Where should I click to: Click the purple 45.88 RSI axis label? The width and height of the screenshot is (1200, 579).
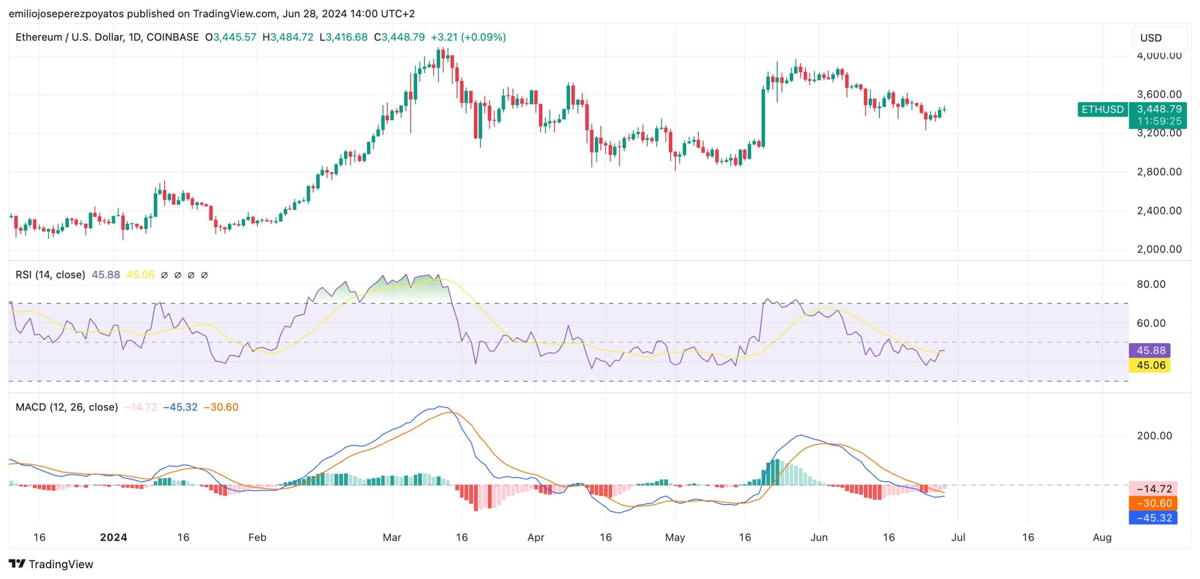pos(1150,350)
